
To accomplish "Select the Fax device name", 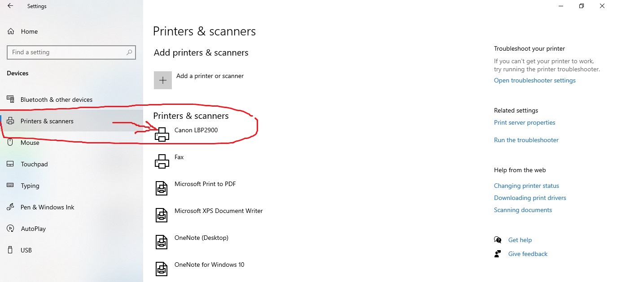I will pos(179,157).
